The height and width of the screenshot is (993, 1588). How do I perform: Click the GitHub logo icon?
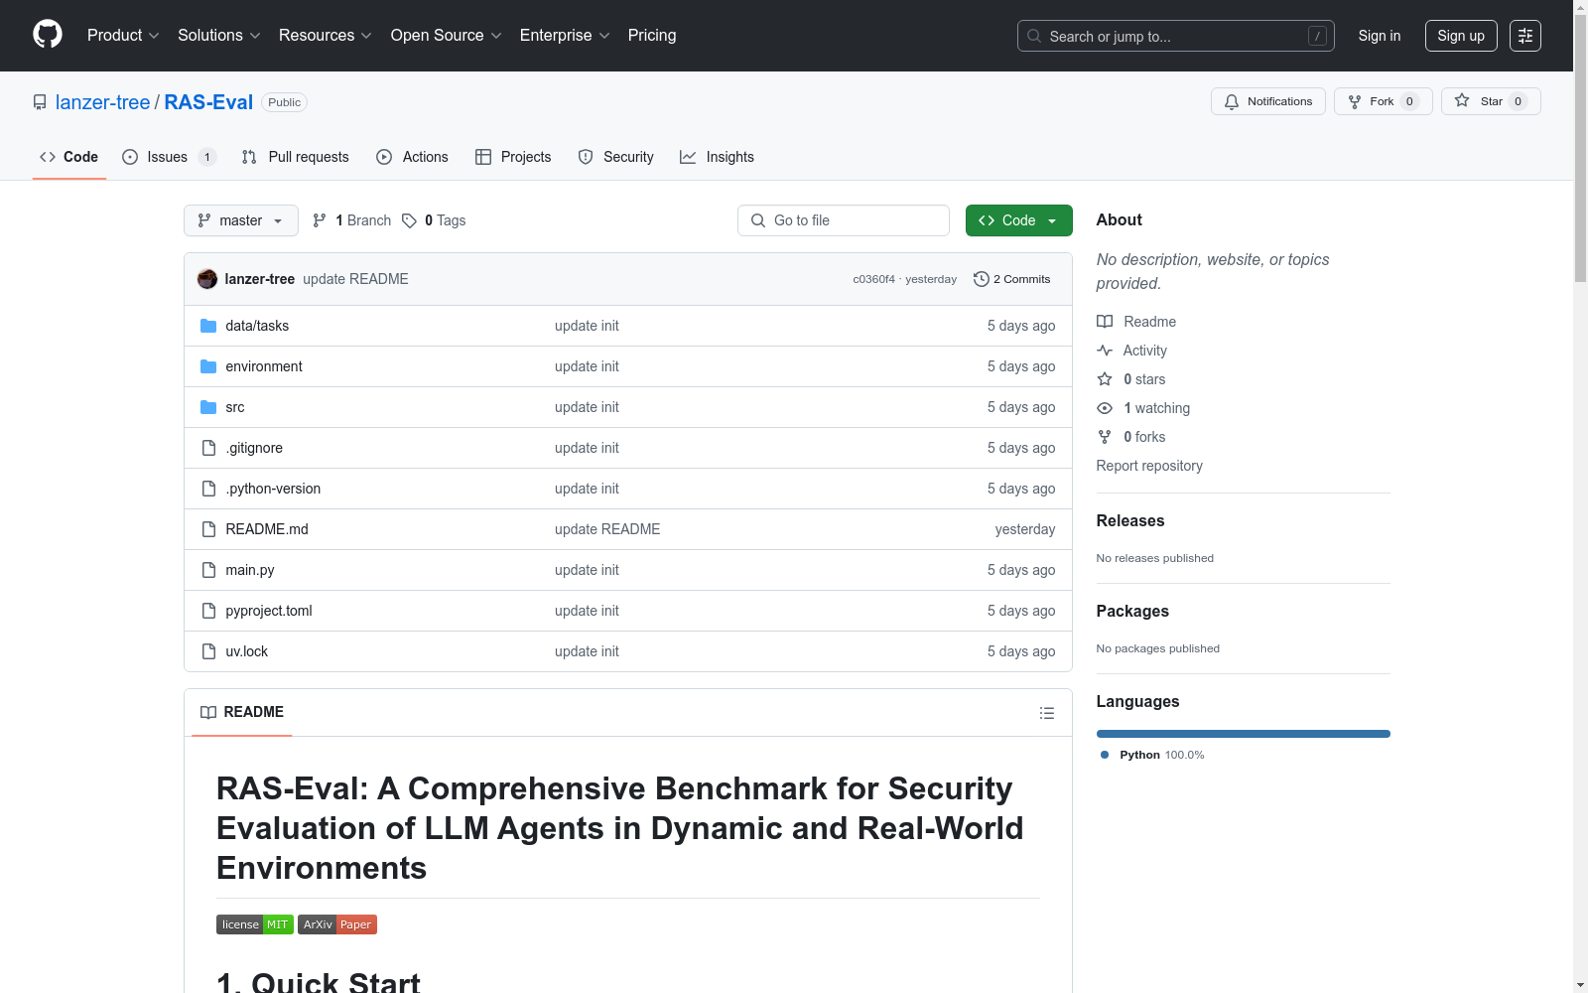[48, 35]
